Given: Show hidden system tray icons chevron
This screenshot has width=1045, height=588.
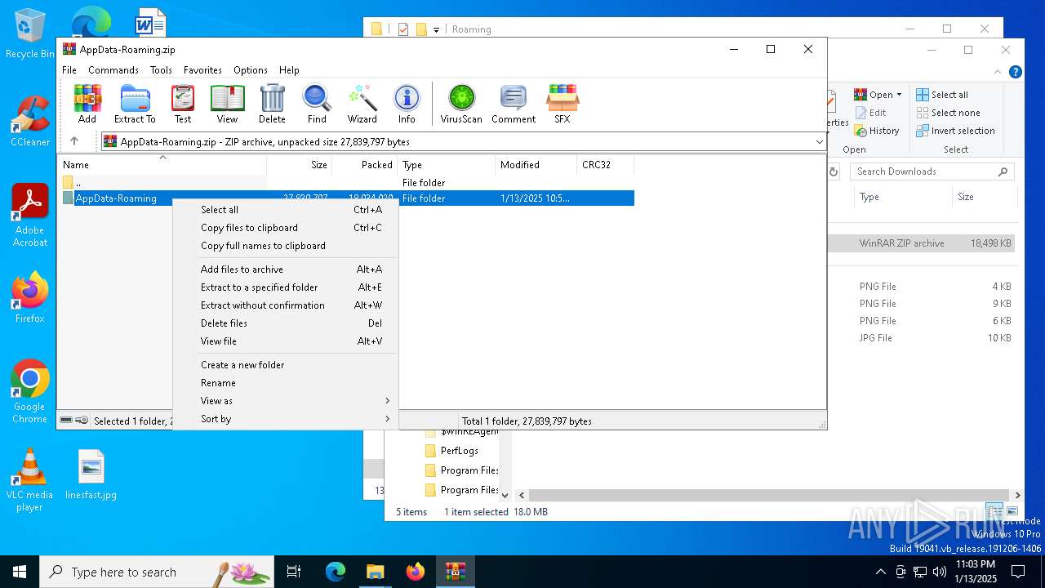Looking at the screenshot, I should pyautogui.click(x=880, y=572).
